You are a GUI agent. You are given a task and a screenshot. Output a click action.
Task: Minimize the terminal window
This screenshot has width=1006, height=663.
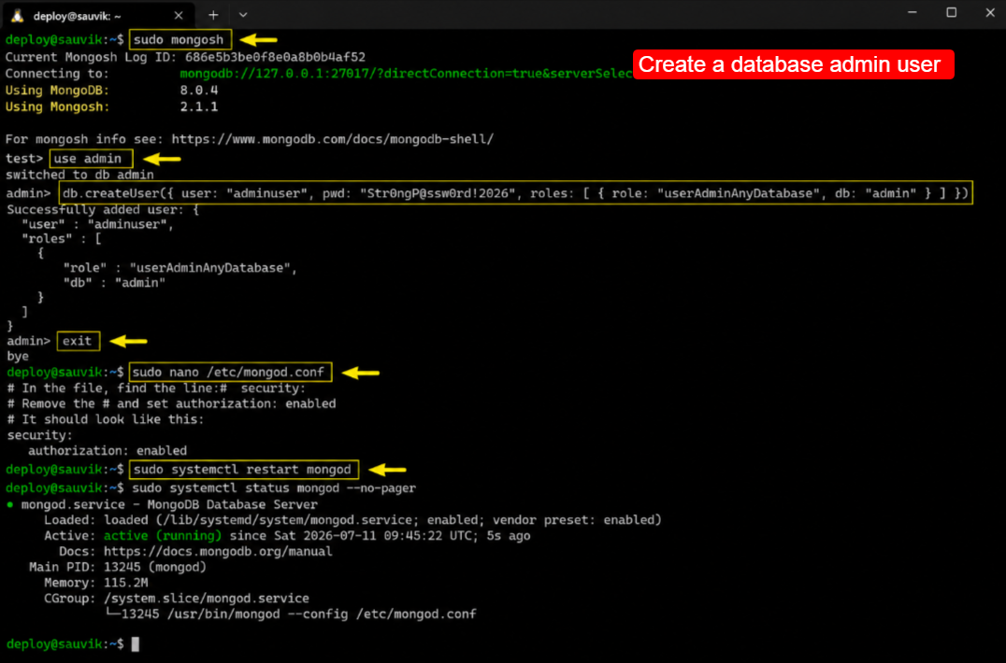tap(912, 13)
